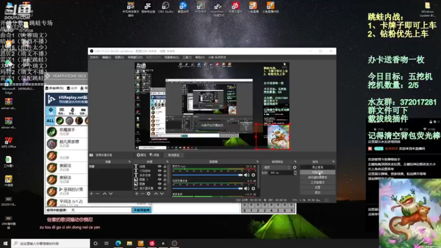441x248 pixels.
Task: Open source properties gear in the Sources footer
Action: point(149,193)
